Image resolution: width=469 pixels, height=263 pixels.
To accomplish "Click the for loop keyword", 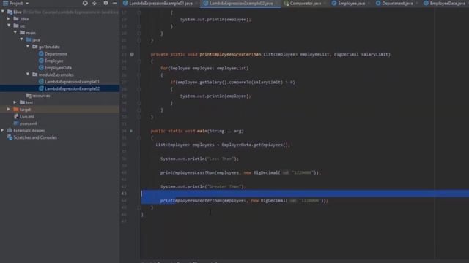I will (x=164, y=68).
